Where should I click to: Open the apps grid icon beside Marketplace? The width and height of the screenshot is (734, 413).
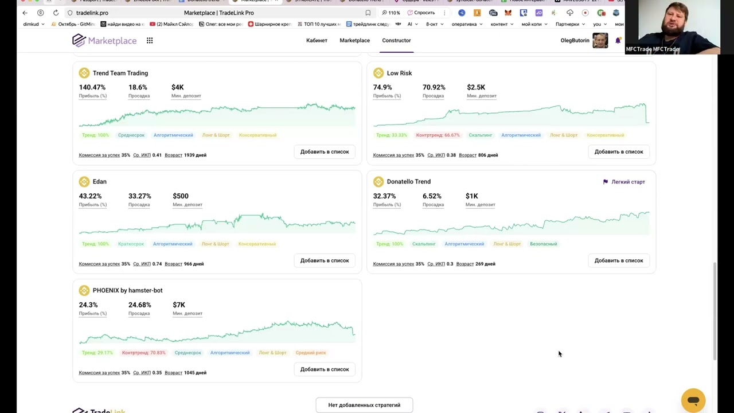[x=150, y=40]
